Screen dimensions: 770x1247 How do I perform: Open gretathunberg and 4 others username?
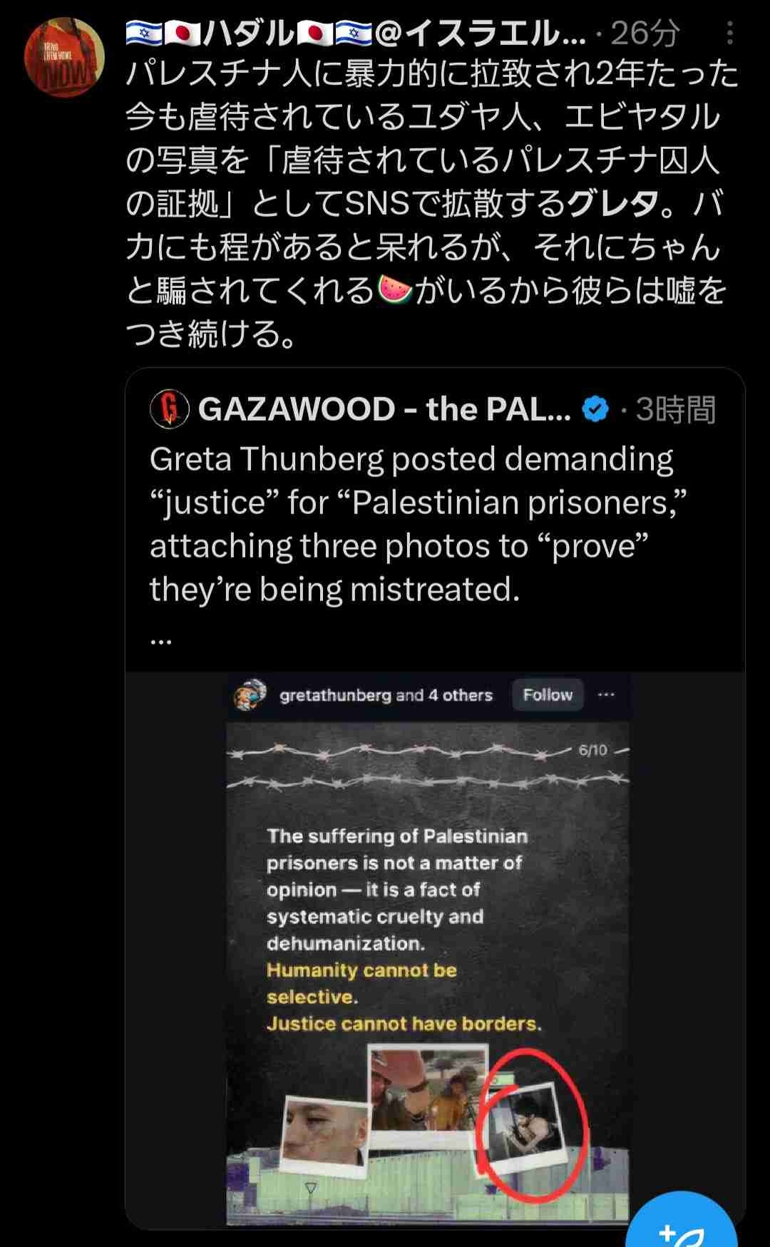[386, 695]
